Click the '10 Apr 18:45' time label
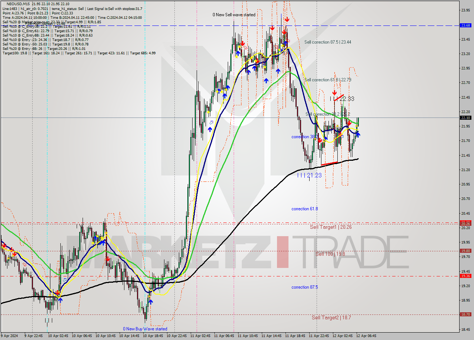 click(153, 336)
